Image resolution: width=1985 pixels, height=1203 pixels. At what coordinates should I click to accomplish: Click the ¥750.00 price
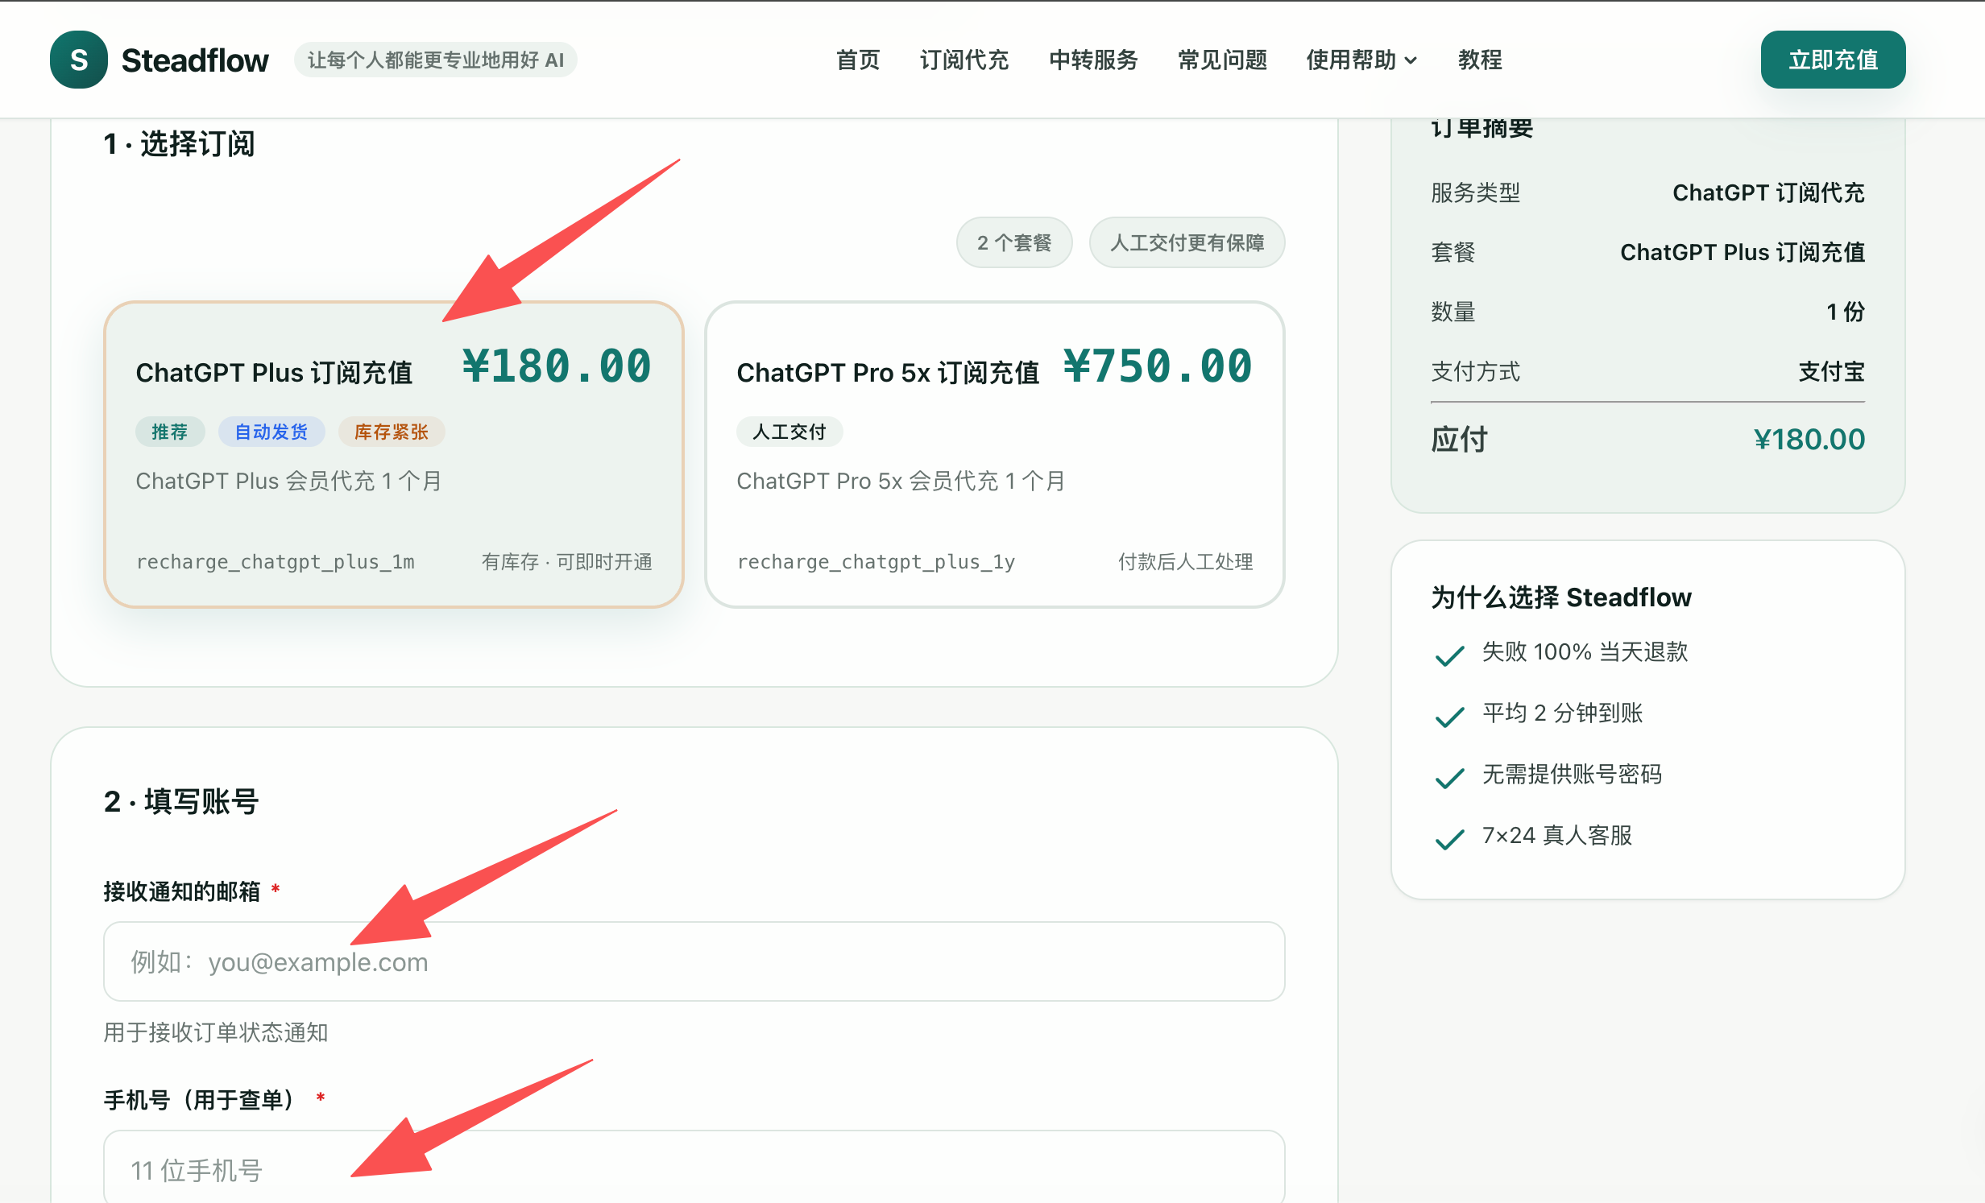[1158, 366]
